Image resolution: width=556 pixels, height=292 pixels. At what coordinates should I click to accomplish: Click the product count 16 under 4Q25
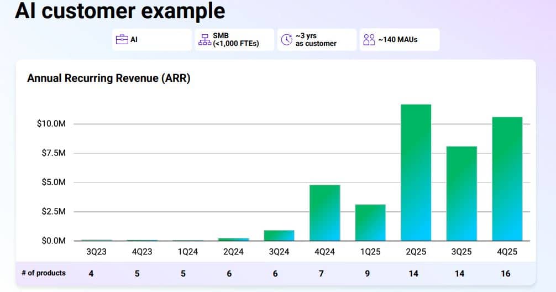coord(506,274)
